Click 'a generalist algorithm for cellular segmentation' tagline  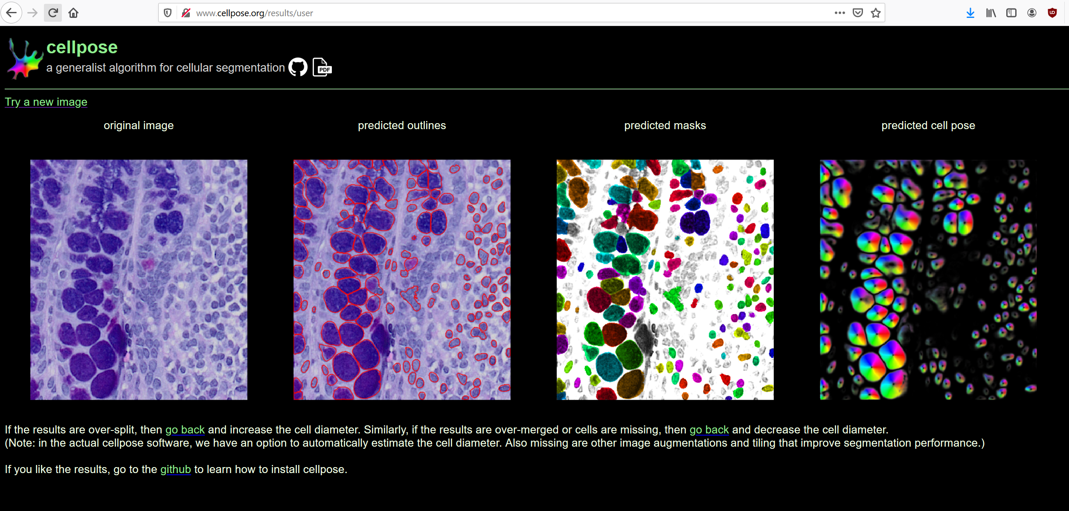click(x=166, y=68)
